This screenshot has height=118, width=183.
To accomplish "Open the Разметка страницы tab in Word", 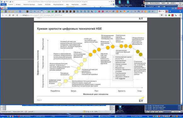I will point(29,4).
